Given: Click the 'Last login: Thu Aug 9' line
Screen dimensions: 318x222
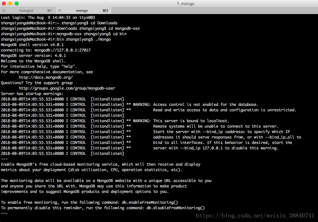Looking at the screenshot, I should pos(48,18).
